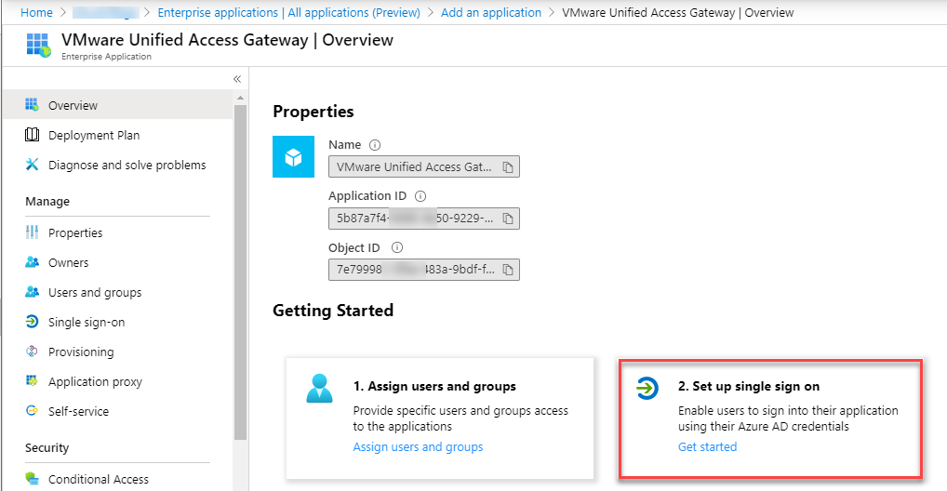Go to Home breadcrumb

click(x=36, y=13)
